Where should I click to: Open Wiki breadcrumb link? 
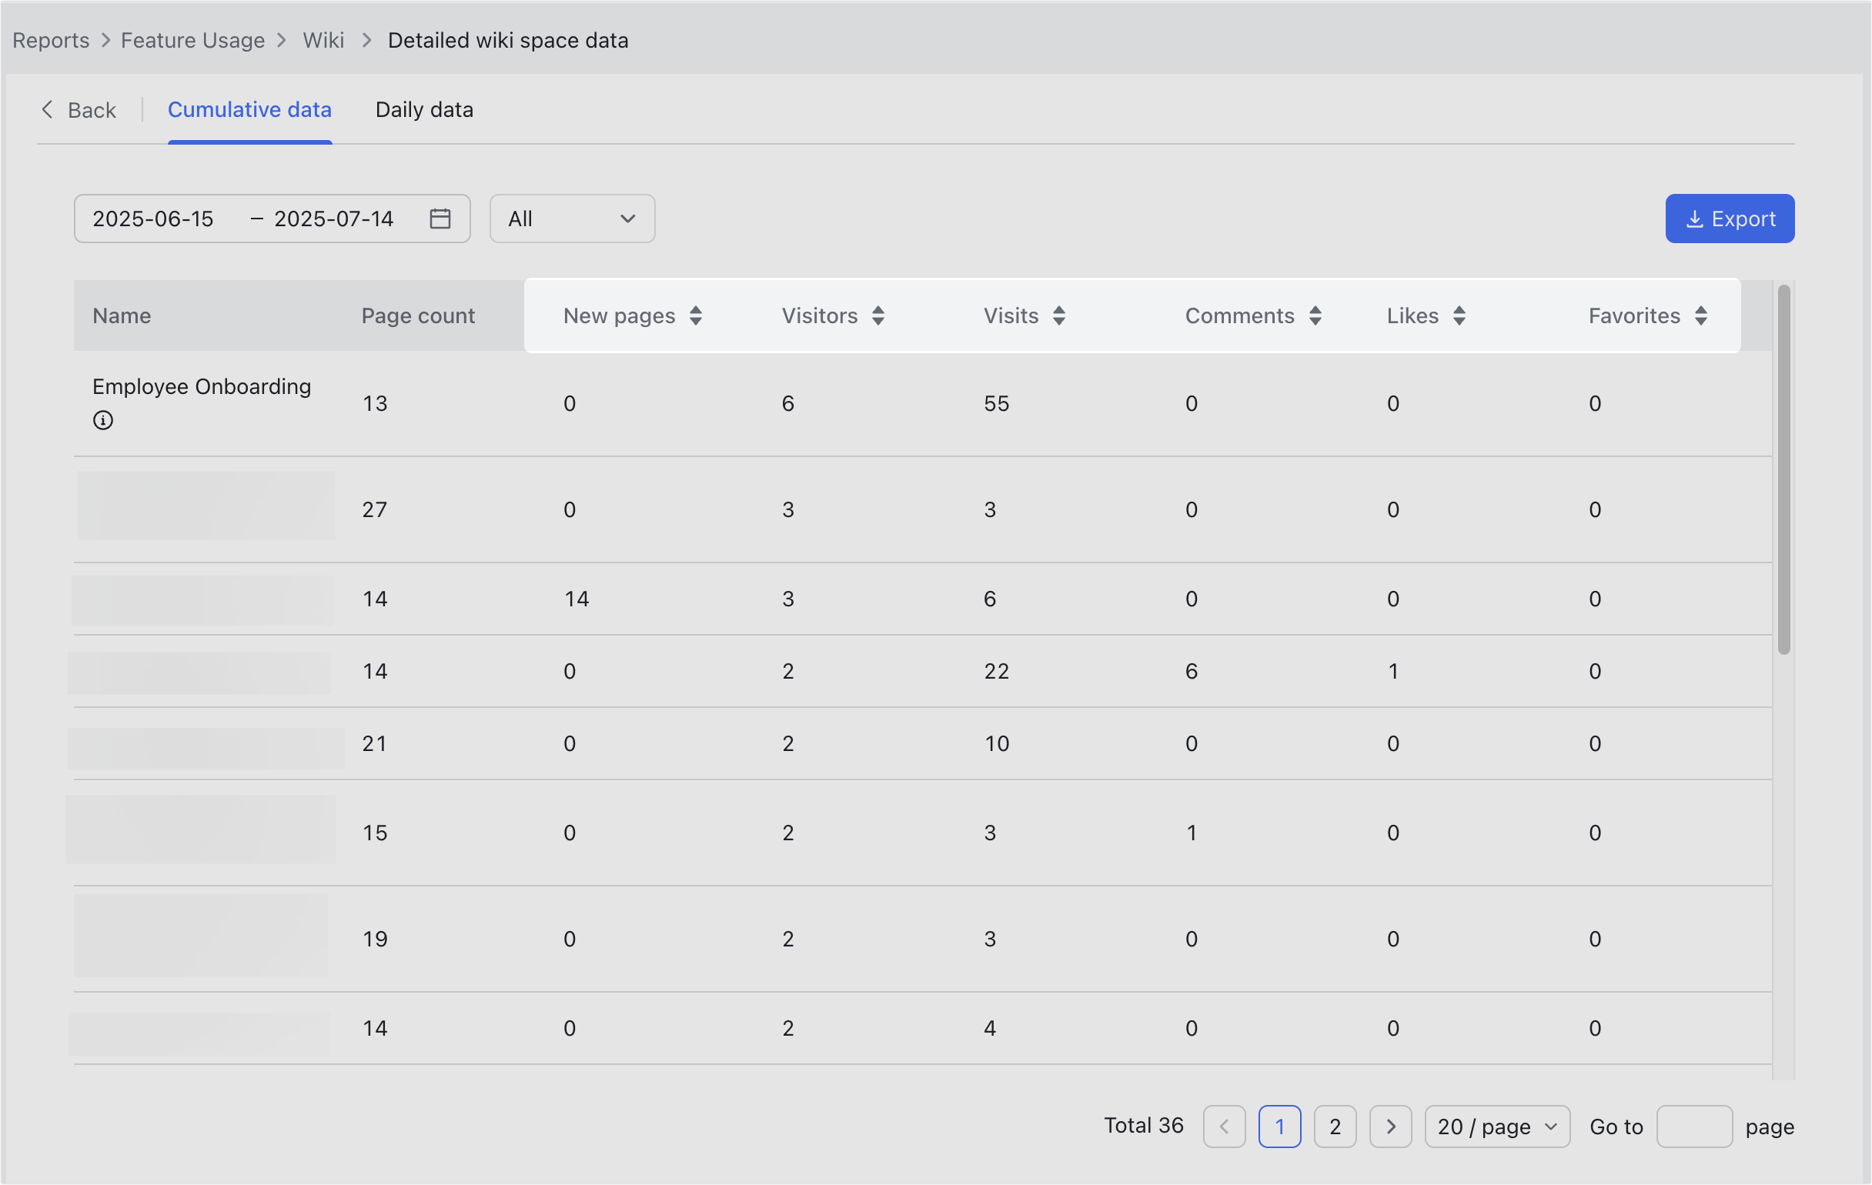323,40
